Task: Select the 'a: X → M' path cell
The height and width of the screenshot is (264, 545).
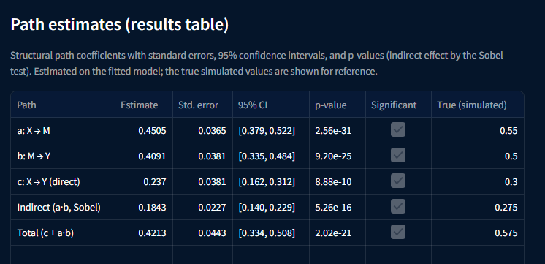Action: click(63, 130)
